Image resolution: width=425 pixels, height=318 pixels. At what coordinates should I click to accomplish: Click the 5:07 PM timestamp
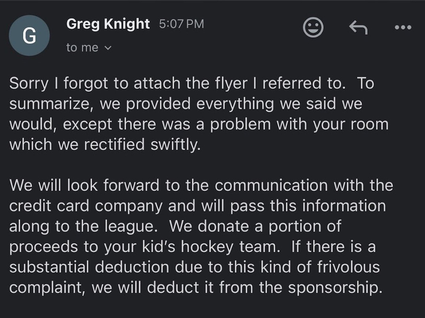181,24
